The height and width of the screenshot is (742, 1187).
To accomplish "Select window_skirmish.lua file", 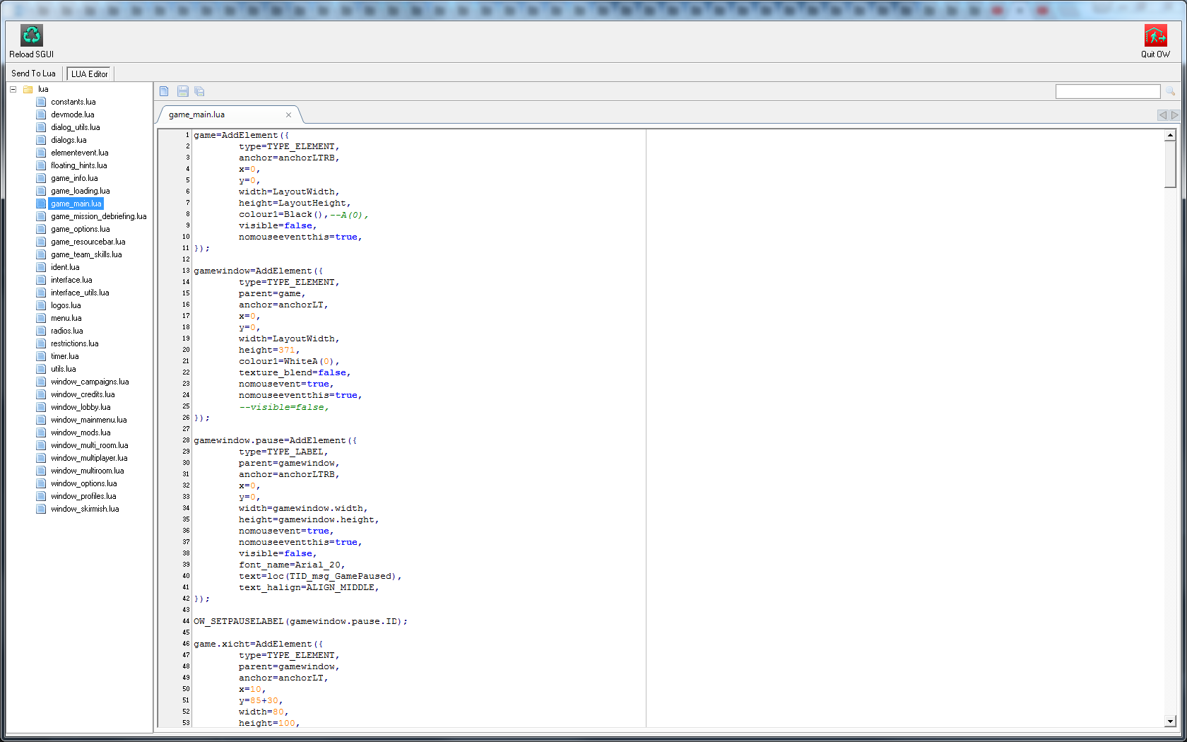I will 85,509.
